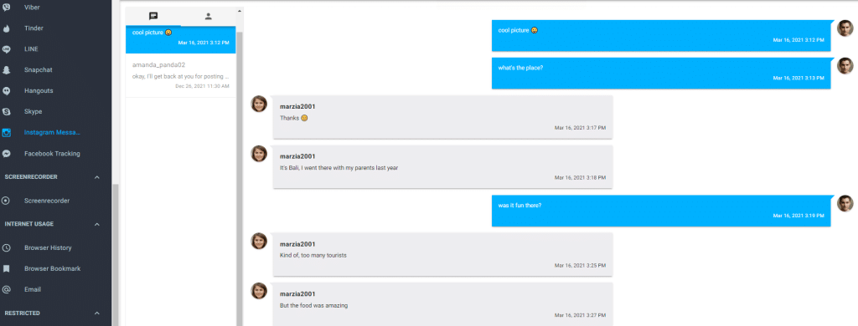
Task: Click the Snapchat ghost icon
Action: coord(7,70)
